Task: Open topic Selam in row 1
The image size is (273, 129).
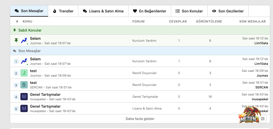Action: 35,59
